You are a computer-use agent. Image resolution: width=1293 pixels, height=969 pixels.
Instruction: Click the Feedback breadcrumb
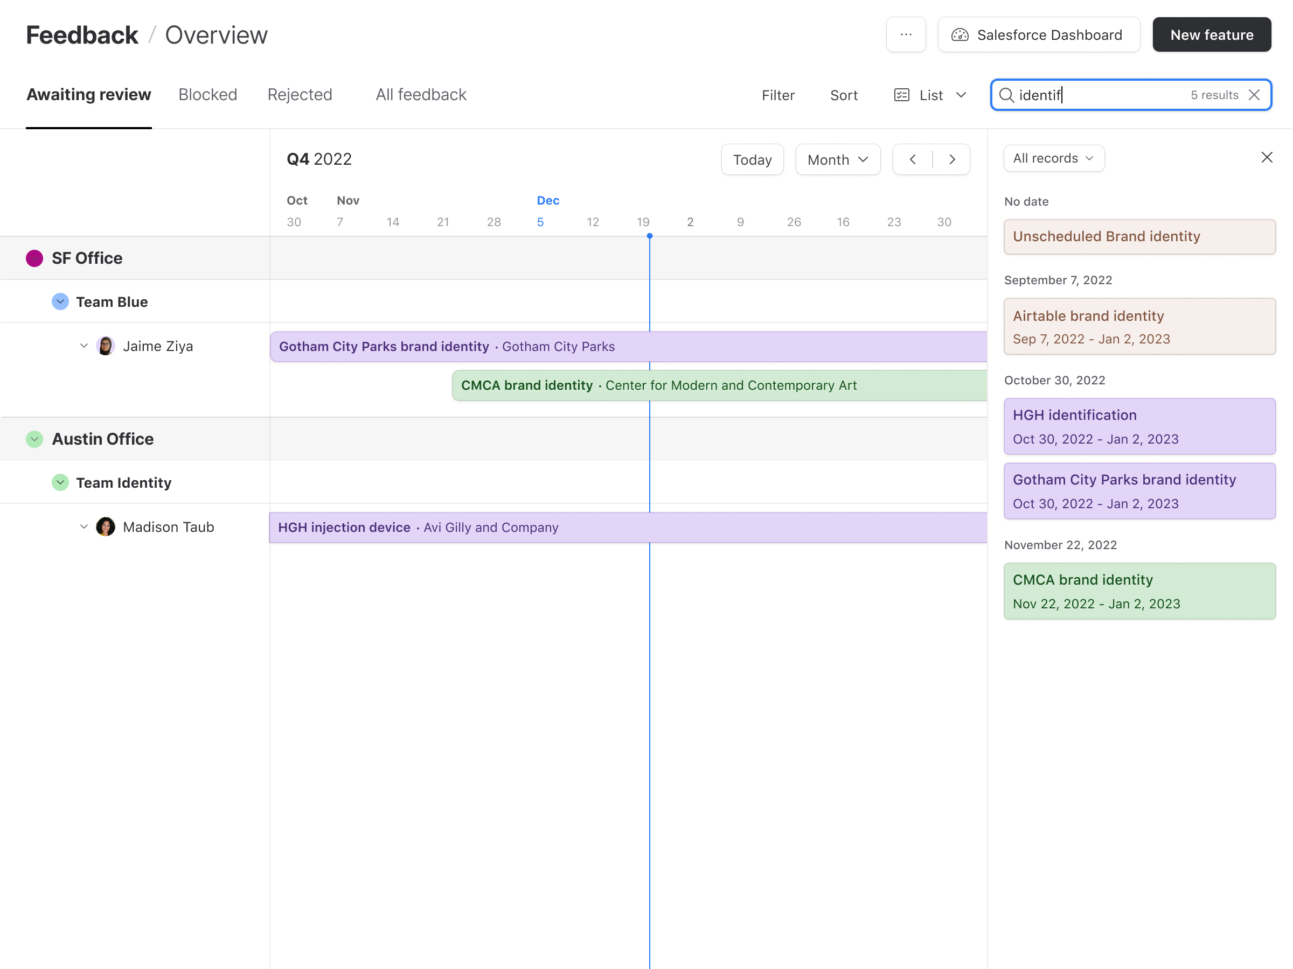pyautogui.click(x=82, y=35)
